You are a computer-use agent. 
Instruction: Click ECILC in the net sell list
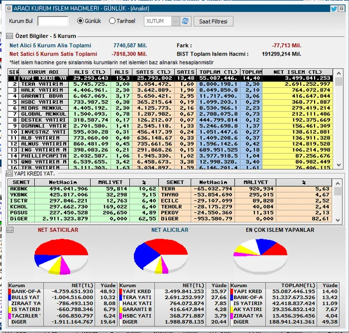coord(170,201)
